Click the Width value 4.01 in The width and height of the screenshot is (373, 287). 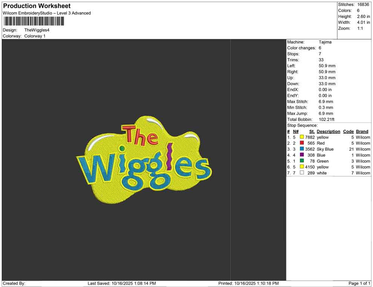pos(363,22)
